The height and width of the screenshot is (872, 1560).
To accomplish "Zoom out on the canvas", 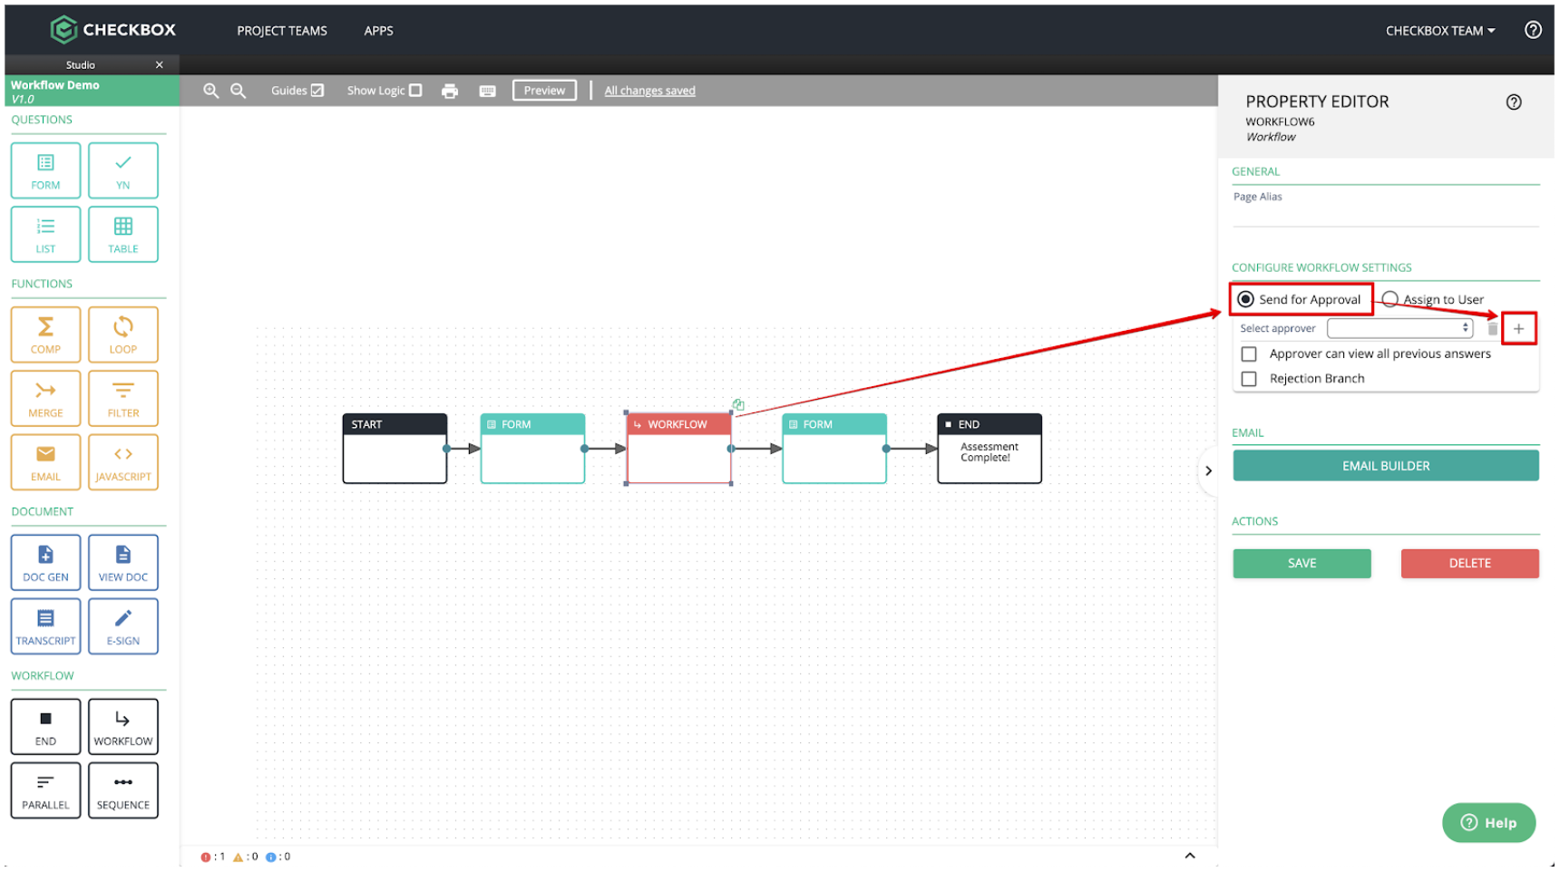I will tap(239, 91).
